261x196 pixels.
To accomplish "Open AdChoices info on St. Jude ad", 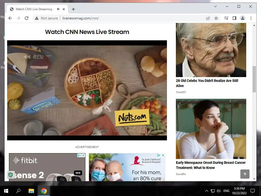I will click(x=159, y=155).
